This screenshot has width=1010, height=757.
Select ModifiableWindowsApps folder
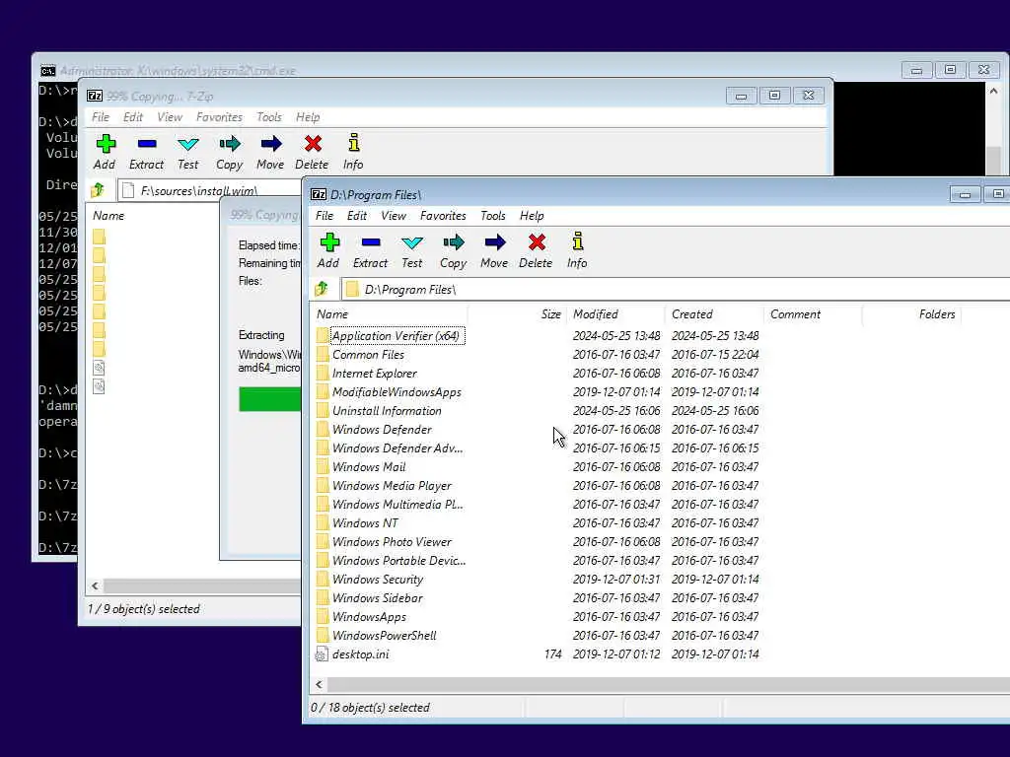[x=397, y=392]
